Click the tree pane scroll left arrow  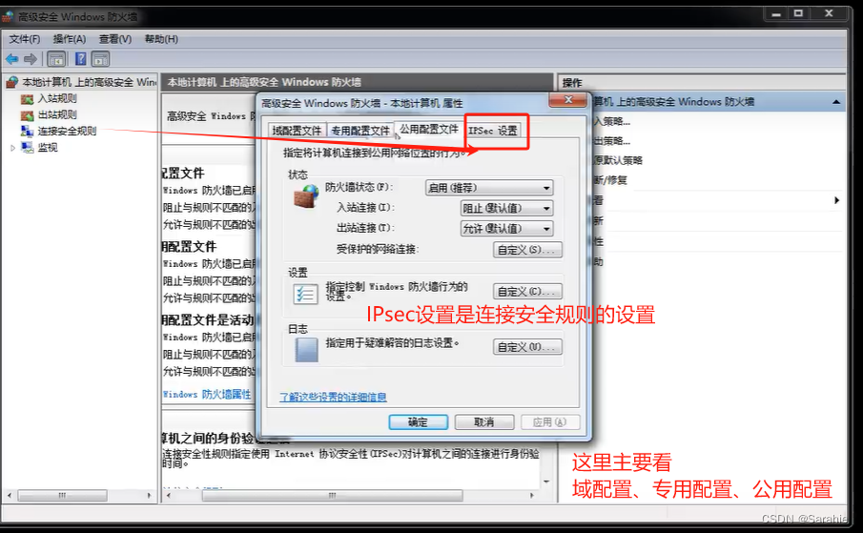(x=10, y=496)
